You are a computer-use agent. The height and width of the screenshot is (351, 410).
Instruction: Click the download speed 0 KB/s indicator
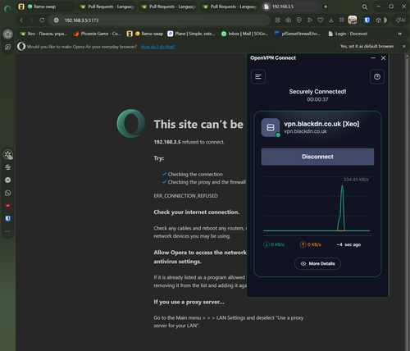tap(274, 244)
